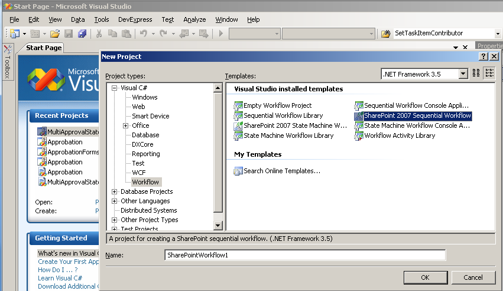503x291 pixels.
Task: Click Search Online Templates item
Action: (277, 171)
